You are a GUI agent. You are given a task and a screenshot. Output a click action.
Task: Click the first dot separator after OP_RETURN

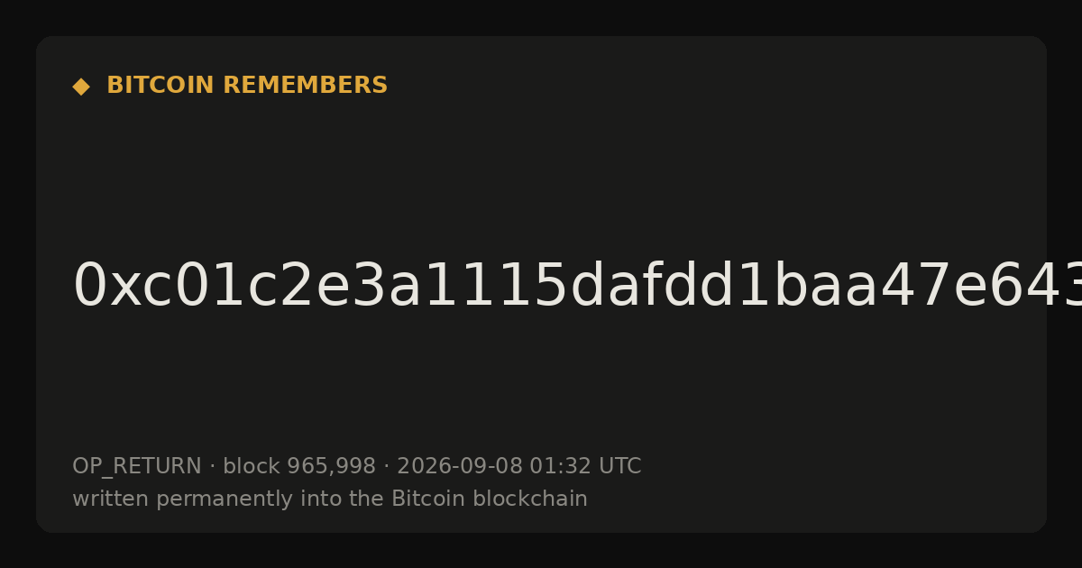point(212,467)
